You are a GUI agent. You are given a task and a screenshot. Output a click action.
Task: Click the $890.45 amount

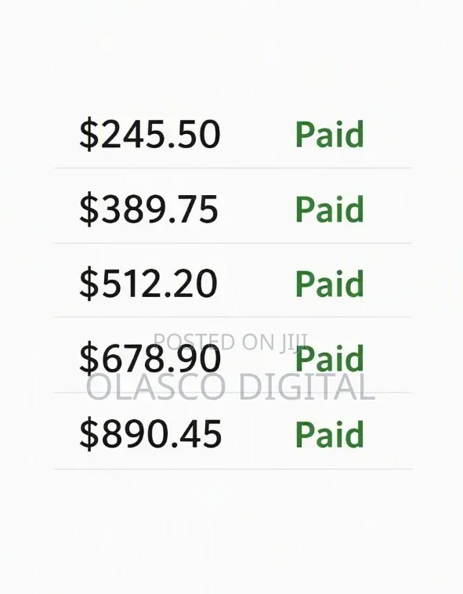coord(150,434)
